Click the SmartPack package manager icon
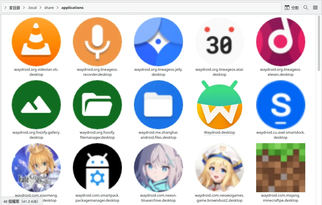Screen dimensions: 322x205 pyautogui.click(x=97, y=167)
